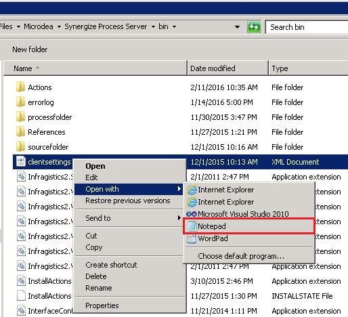Expand the Synergize Process Server breadcrumb arrow

[153, 27]
